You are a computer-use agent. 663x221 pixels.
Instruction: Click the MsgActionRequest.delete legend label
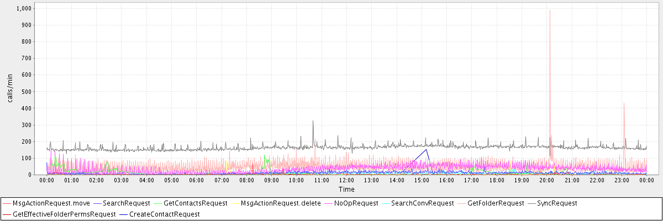point(281,203)
